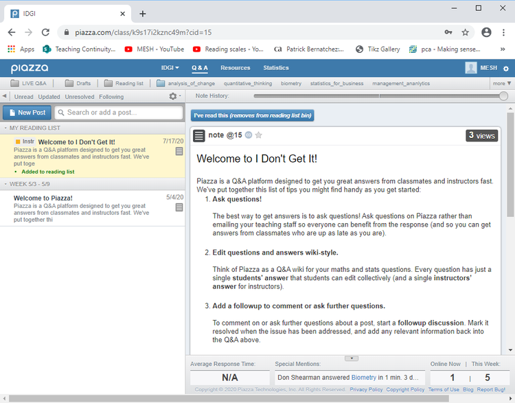The height and width of the screenshot is (403, 515).
Task: Open the Resources tab
Action: click(x=235, y=68)
